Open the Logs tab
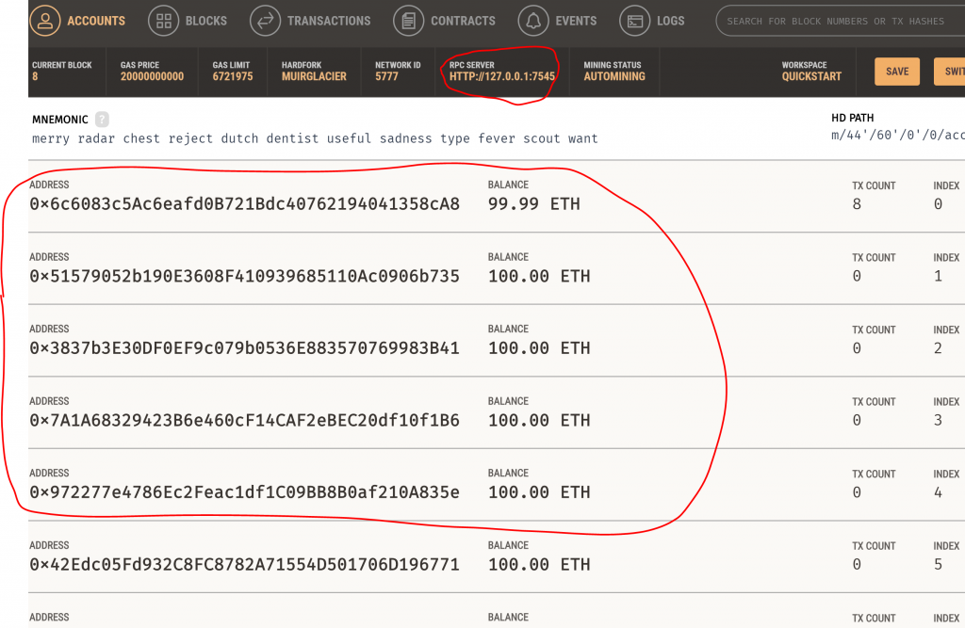The width and height of the screenshot is (965, 628). coord(670,21)
